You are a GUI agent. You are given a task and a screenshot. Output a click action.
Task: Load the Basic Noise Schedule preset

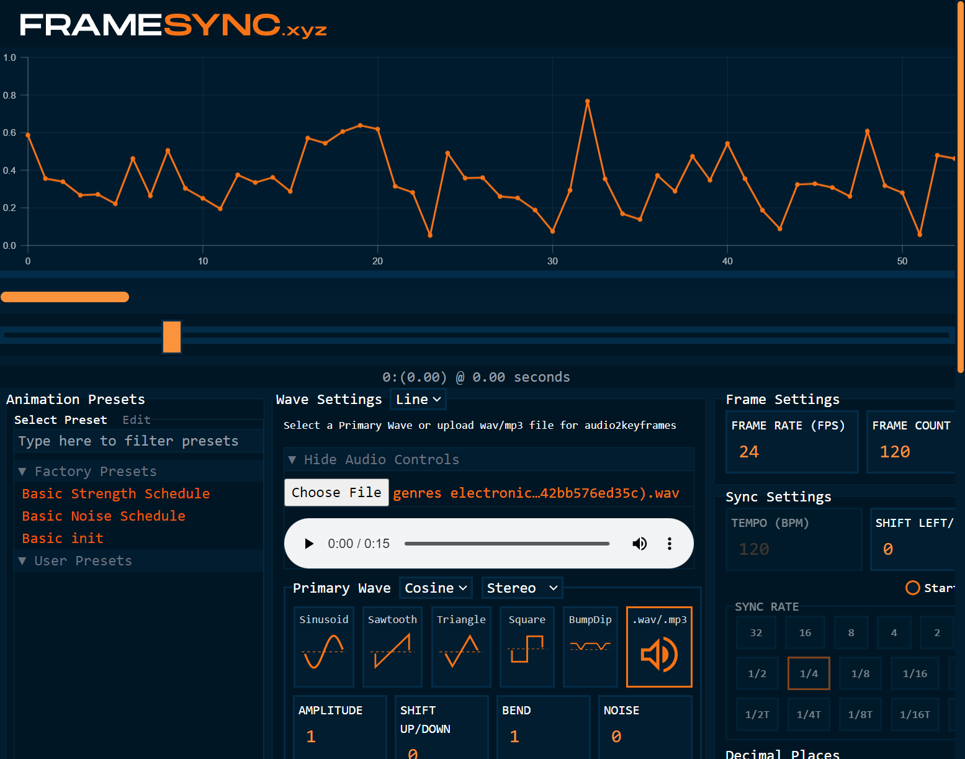click(x=104, y=516)
